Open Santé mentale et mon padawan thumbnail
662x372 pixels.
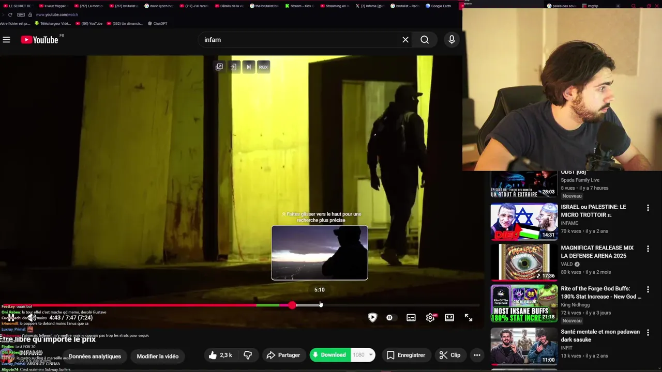pos(524,346)
